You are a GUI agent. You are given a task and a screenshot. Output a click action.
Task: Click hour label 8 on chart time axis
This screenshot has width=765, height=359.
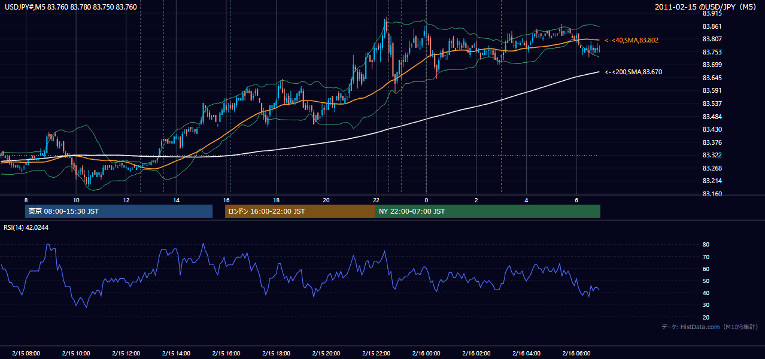[x=26, y=200]
